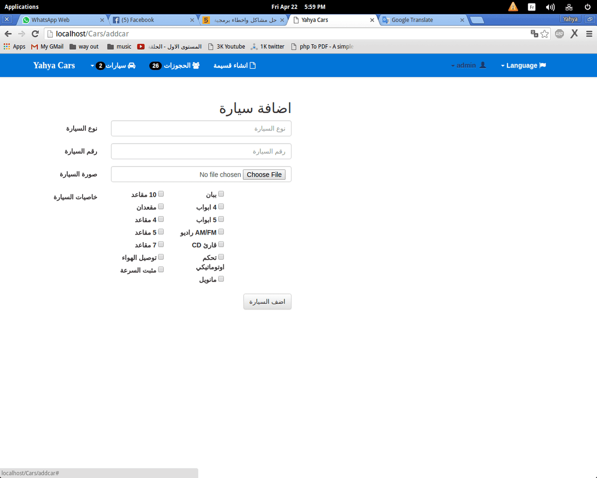Tick the بيان checkbox
The height and width of the screenshot is (478, 597).
coord(221,194)
